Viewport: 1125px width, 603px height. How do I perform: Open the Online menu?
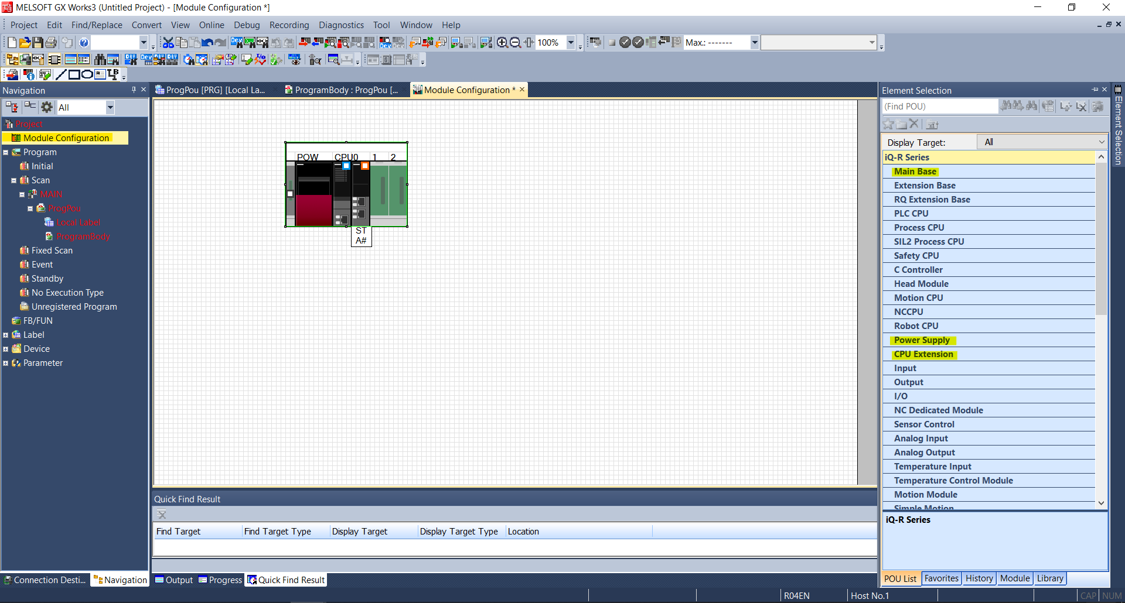click(212, 25)
